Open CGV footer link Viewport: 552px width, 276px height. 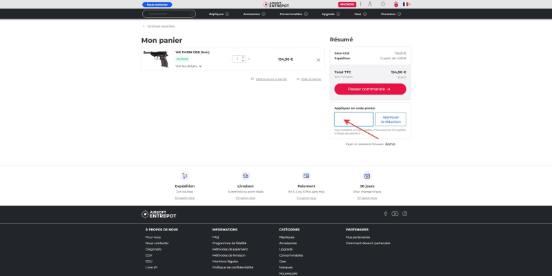coord(148,255)
